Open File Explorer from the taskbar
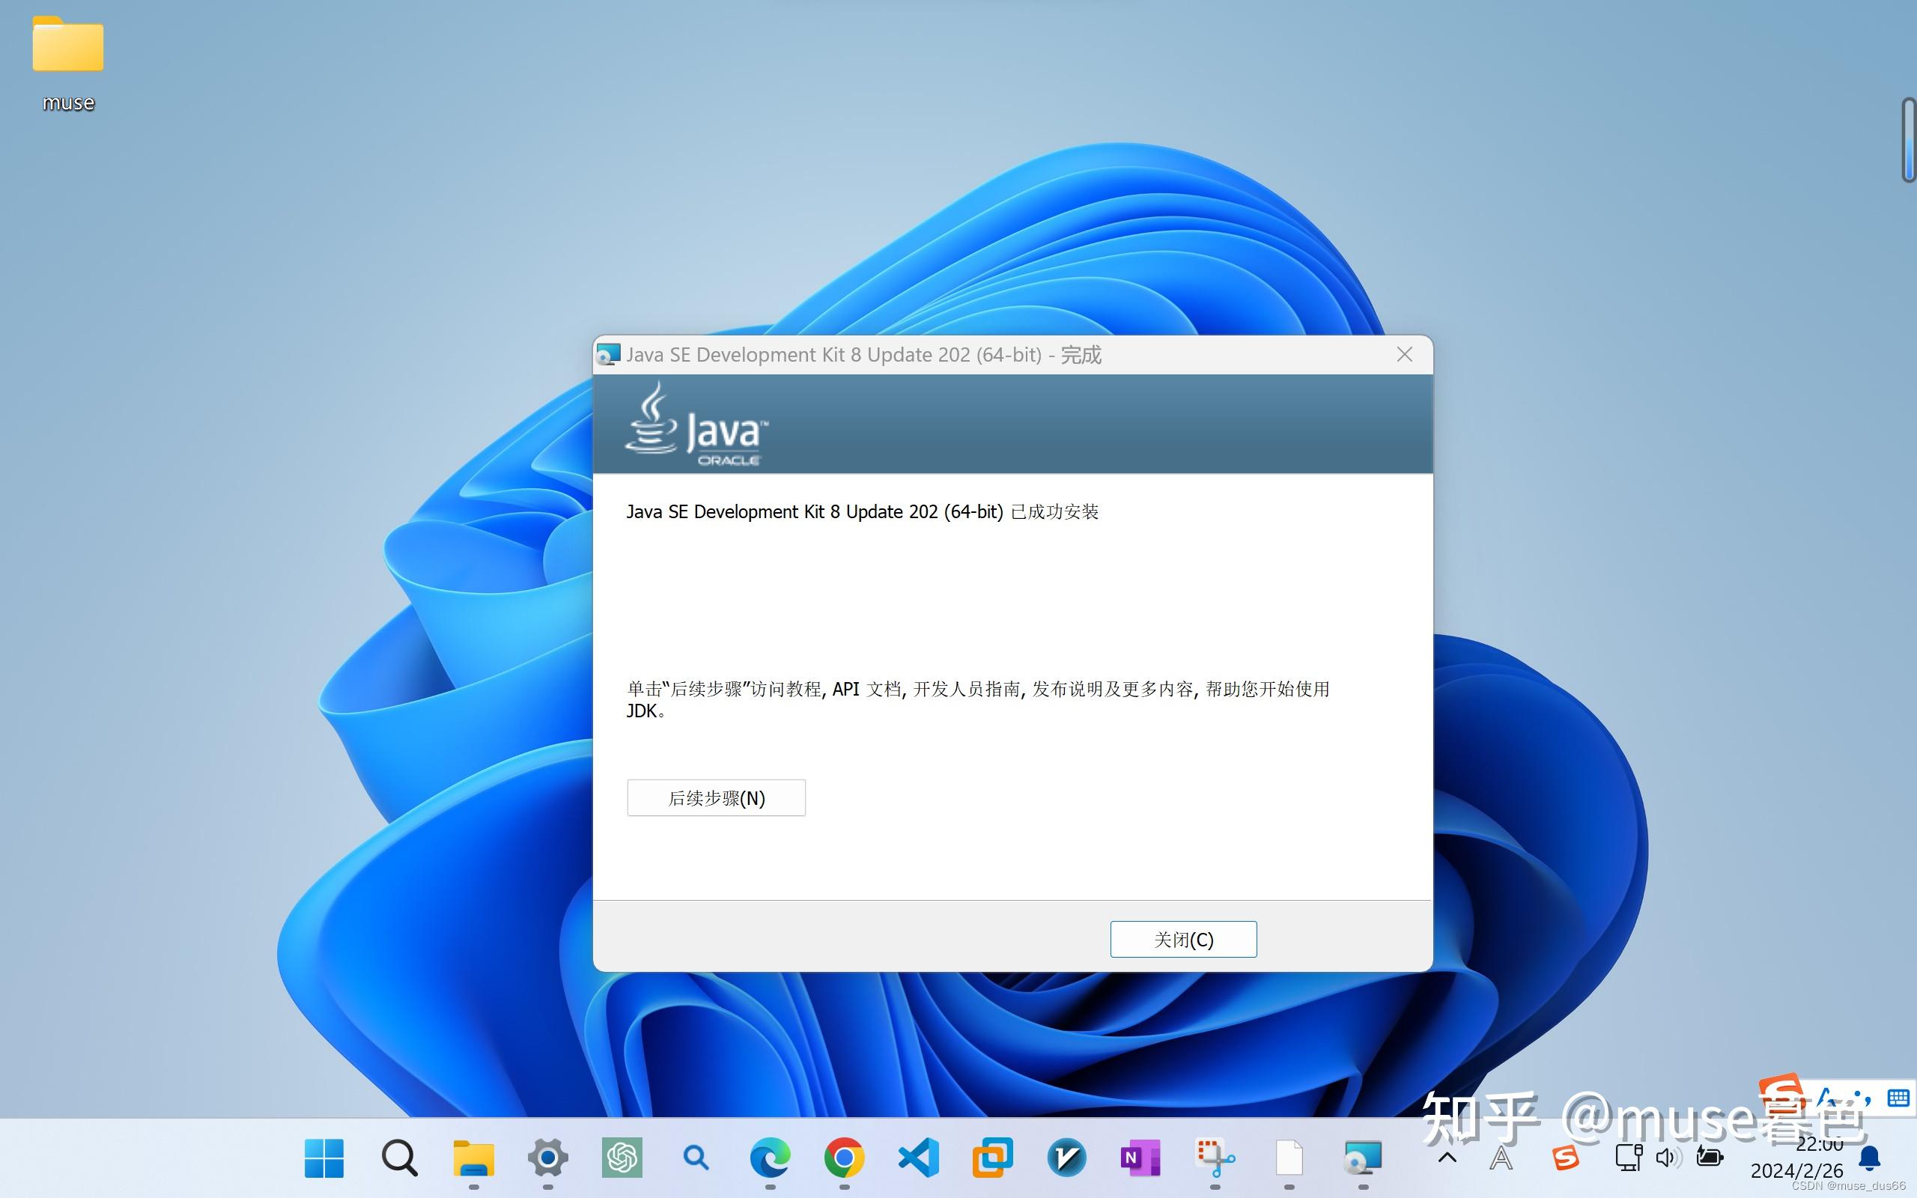1917x1198 pixels. (473, 1157)
